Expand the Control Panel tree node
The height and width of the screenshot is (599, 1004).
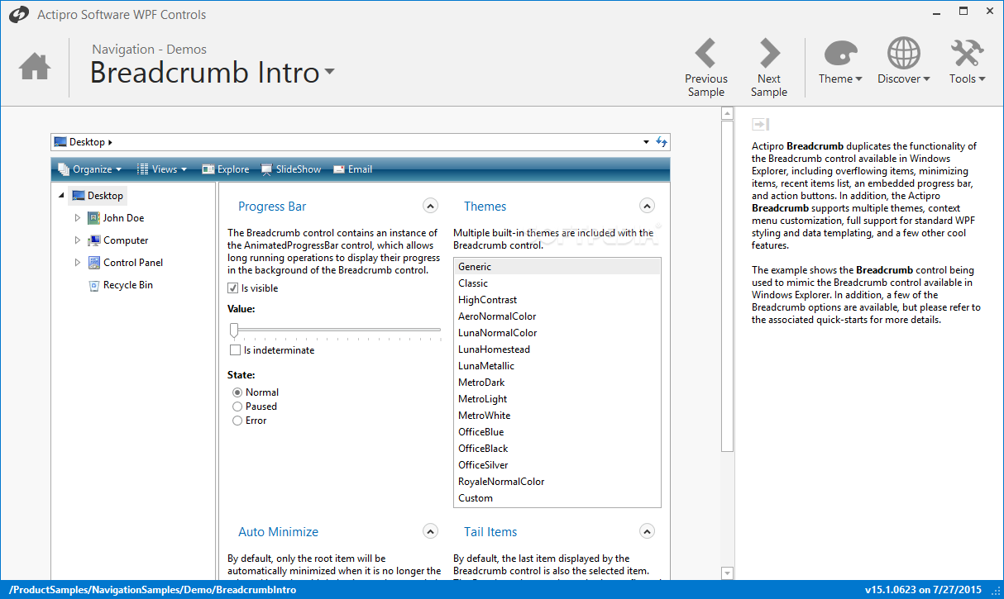point(78,263)
